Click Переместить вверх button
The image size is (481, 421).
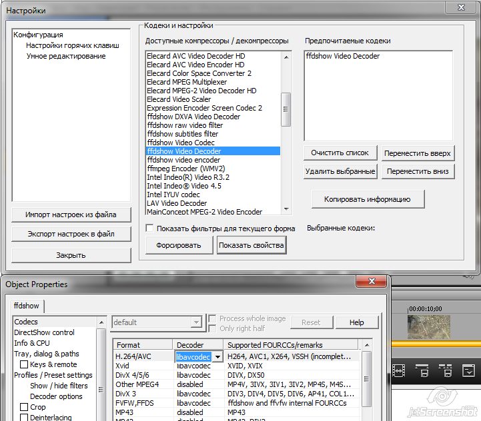coord(418,153)
